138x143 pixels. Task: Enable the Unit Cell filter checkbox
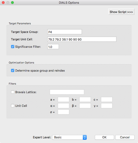point(13,106)
